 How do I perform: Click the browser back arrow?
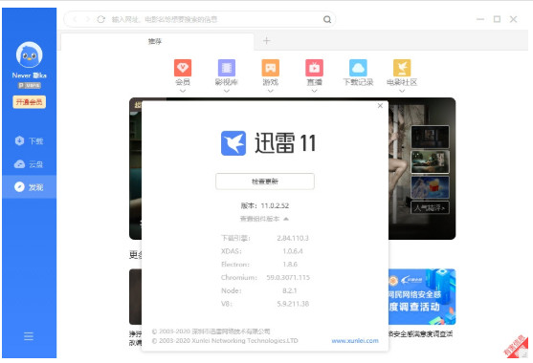[x=76, y=19]
